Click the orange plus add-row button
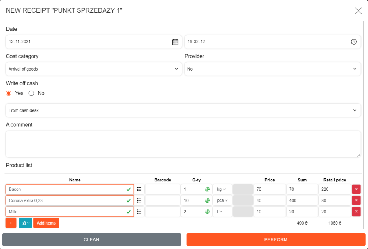This screenshot has width=368, height=249. (x=11, y=223)
